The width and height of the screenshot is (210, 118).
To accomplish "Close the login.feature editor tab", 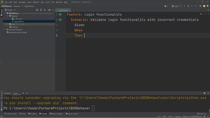I will (x=70, y=10).
